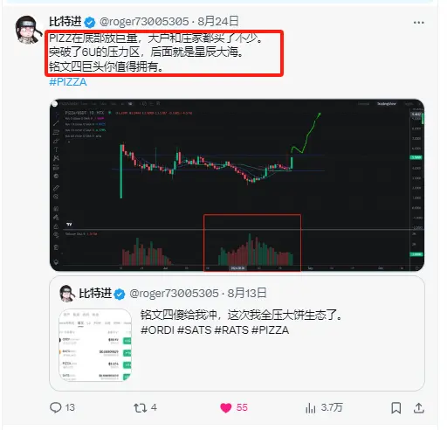Toggle the pink heart like button
Viewport: 447px width, 430px height.
point(226,407)
